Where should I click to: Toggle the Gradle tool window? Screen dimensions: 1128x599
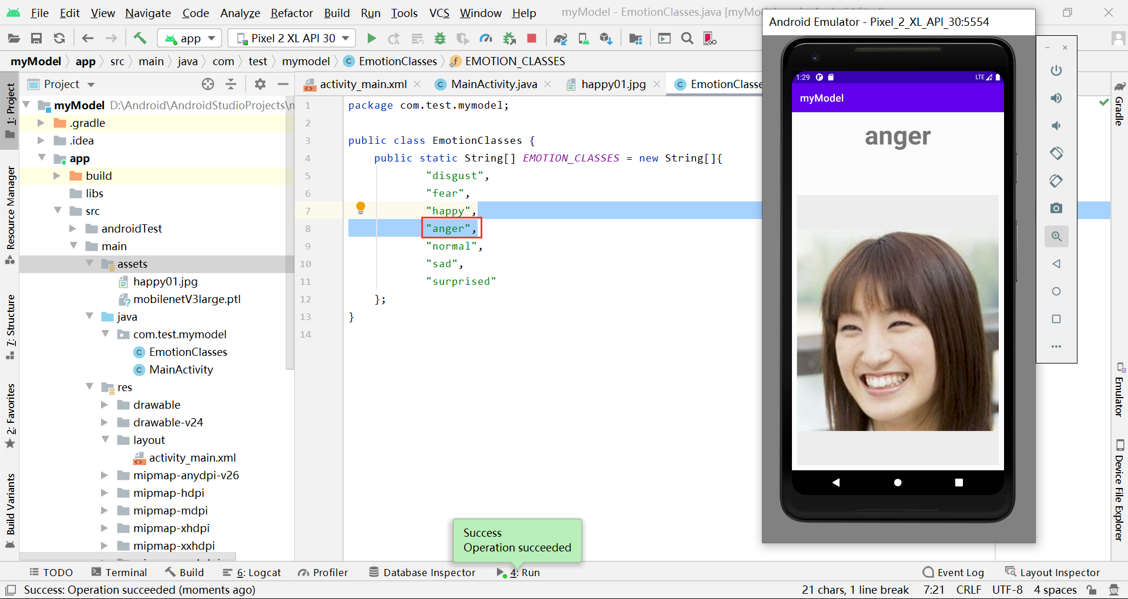click(1119, 106)
